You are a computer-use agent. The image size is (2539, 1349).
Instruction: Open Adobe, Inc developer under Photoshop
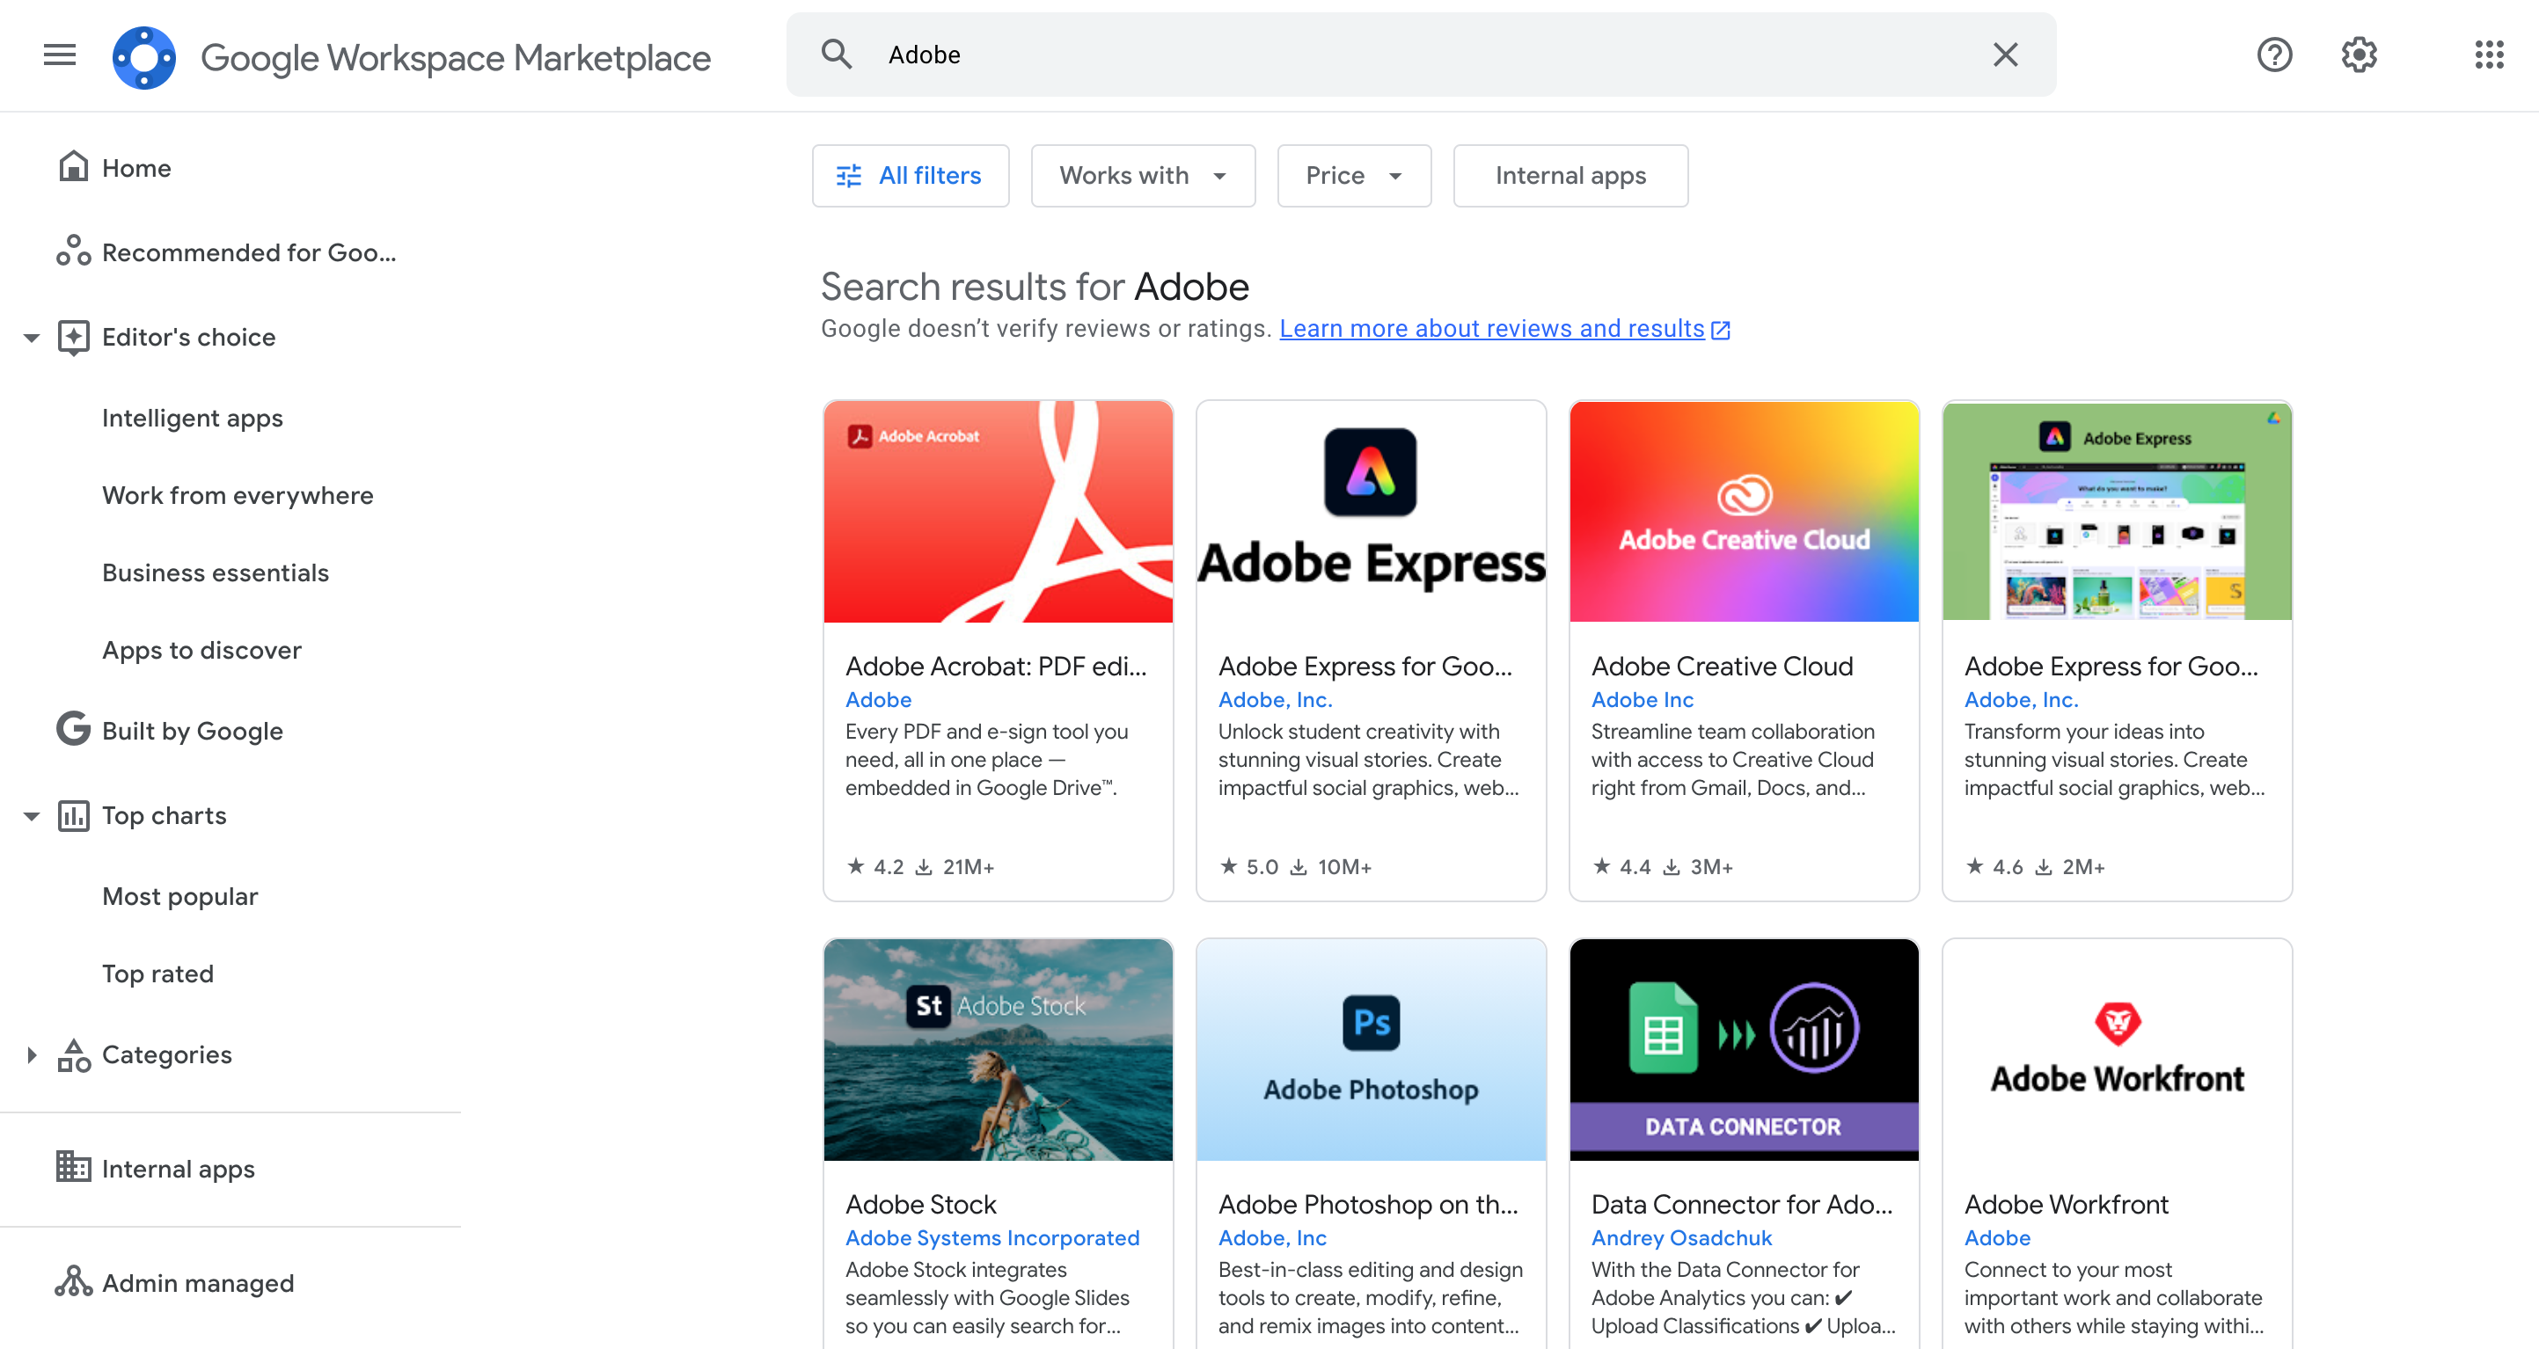pos(1271,1237)
